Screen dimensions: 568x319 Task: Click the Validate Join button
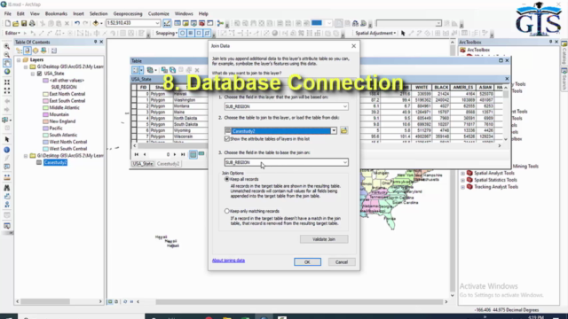click(324, 239)
